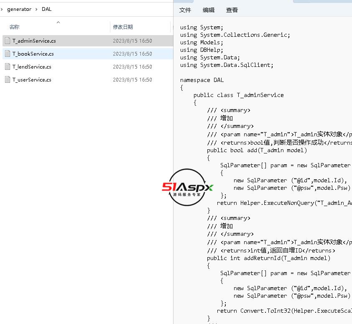This screenshot has width=352, height=324.
Task: Select the T_userService.cs file name
Action: tap(32, 79)
